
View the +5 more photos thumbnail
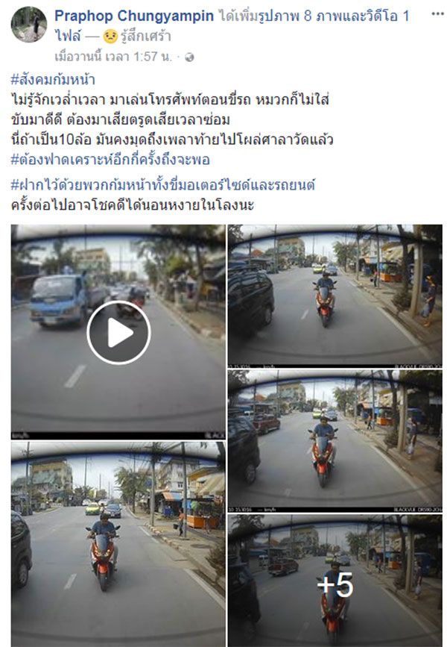(335, 581)
